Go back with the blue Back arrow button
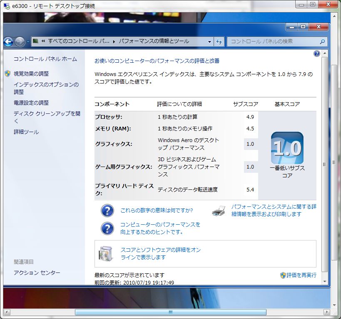This screenshot has height=319, width=341. click(x=8, y=42)
